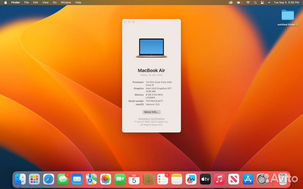
Task: Open the Go menu
Action: pos(55,3)
